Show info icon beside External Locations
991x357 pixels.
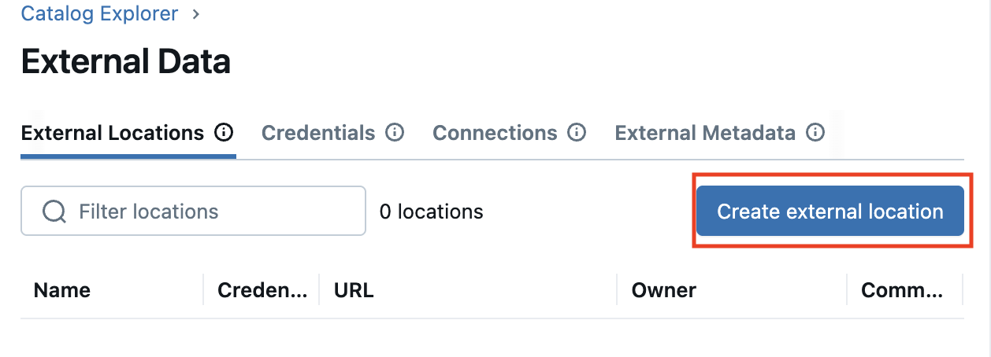click(x=225, y=132)
